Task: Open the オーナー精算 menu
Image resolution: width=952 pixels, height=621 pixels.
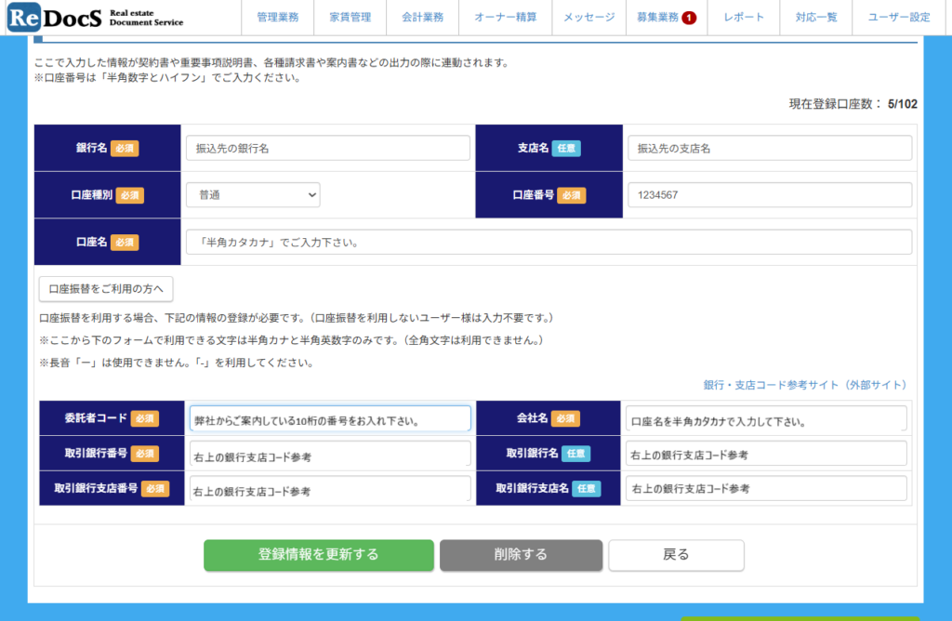Action: point(506,18)
